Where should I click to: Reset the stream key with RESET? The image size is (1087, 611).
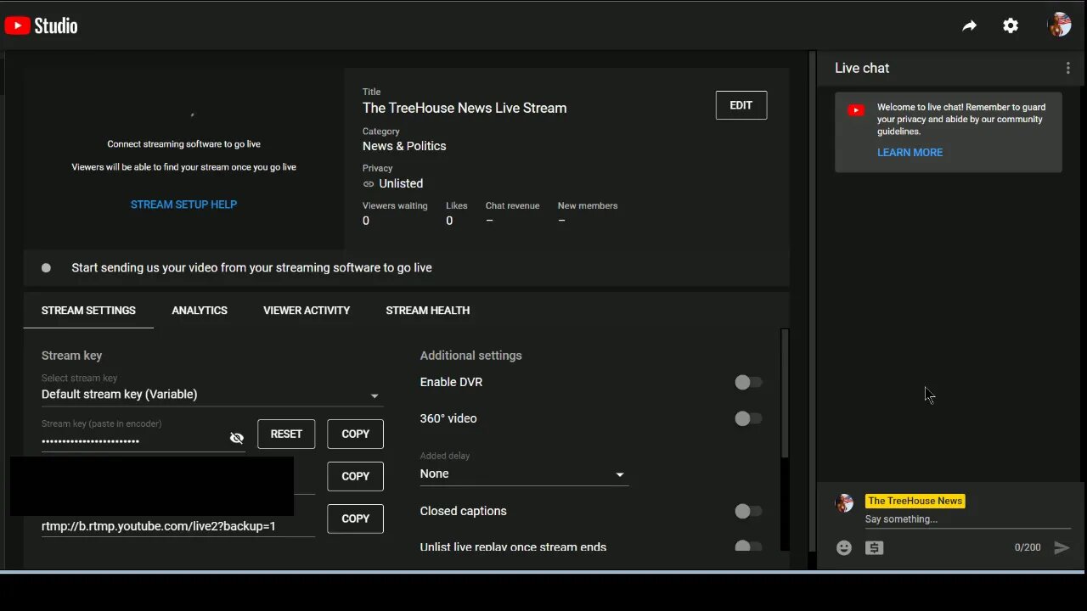tap(286, 434)
